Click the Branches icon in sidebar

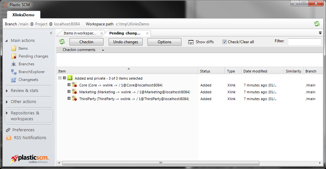[14, 64]
